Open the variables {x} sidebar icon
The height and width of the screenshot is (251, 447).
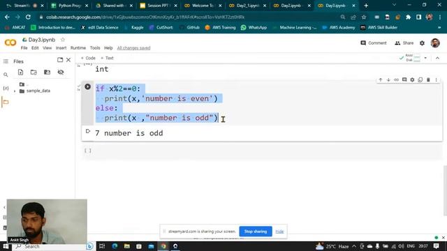tap(6, 89)
